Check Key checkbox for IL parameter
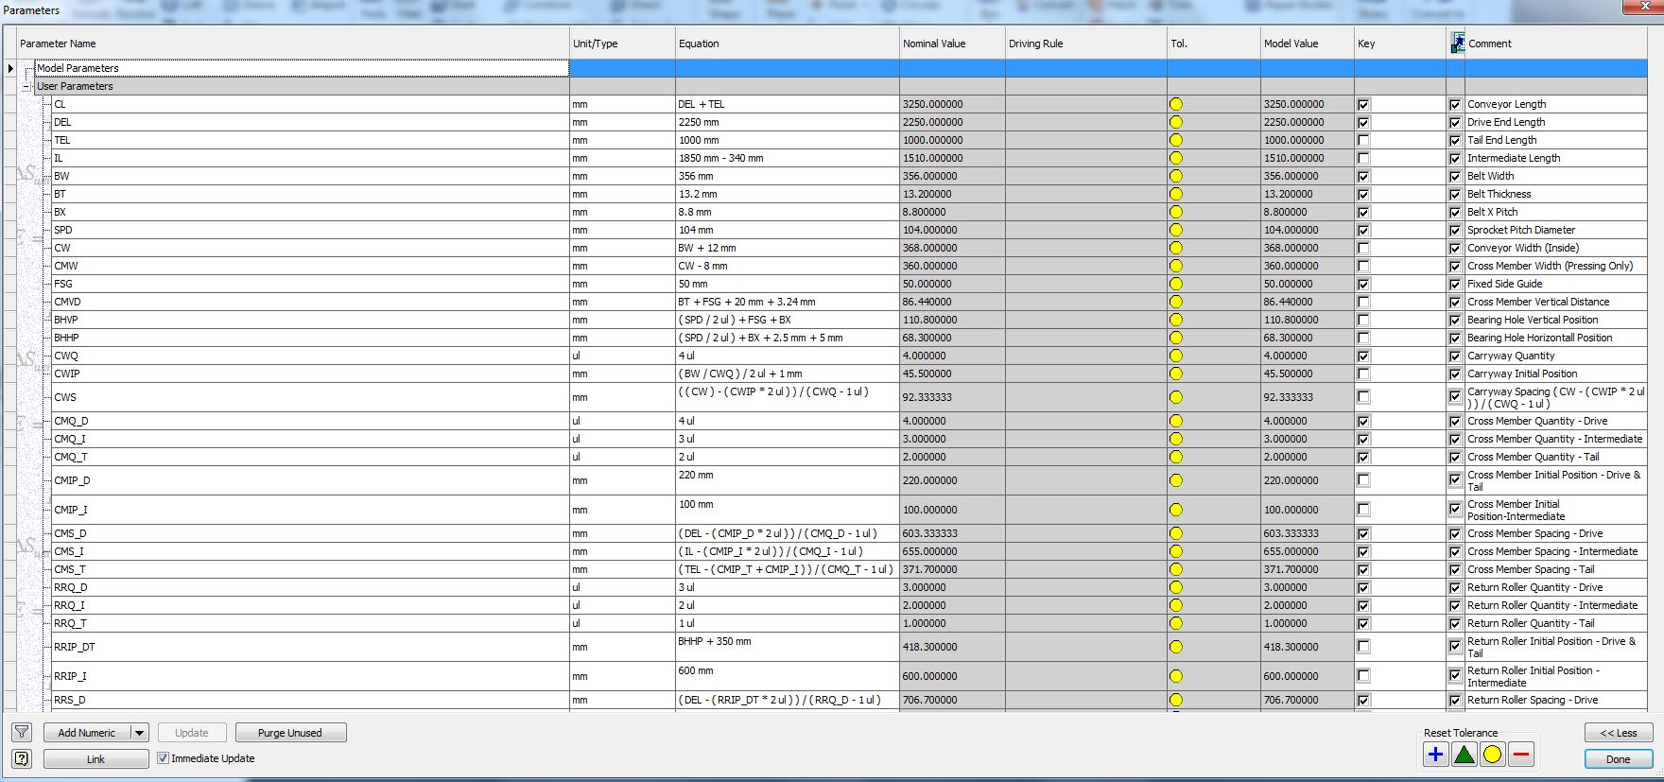 (1362, 158)
